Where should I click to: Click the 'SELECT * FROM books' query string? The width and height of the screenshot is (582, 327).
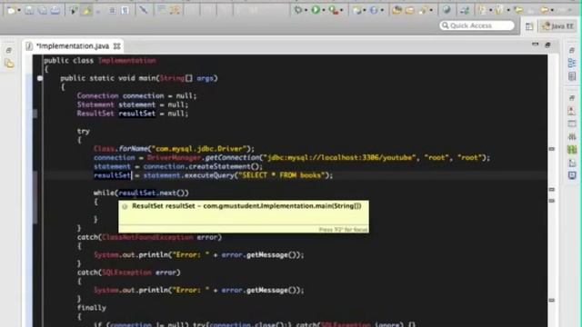[x=281, y=175]
